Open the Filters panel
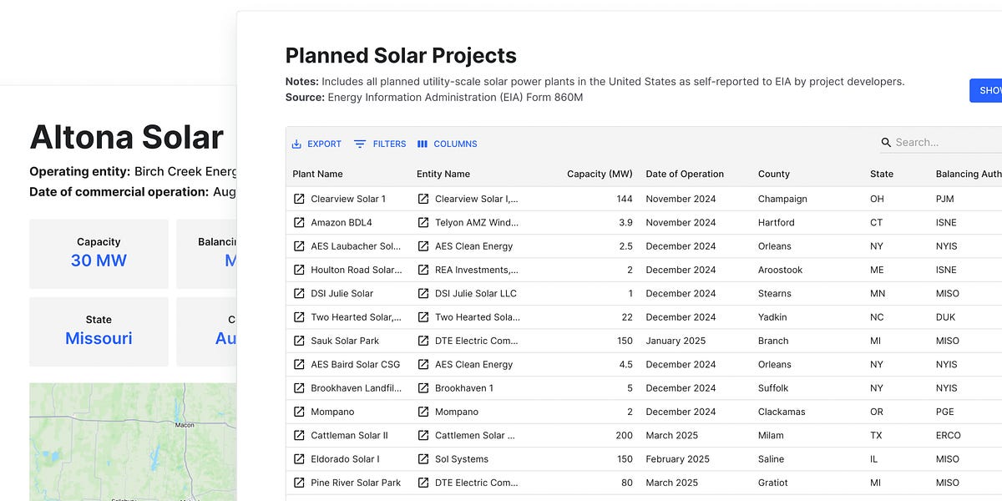Image resolution: width=1002 pixels, height=501 pixels. click(x=380, y=144)
